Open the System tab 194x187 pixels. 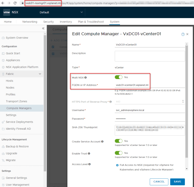tap(115, 22)
